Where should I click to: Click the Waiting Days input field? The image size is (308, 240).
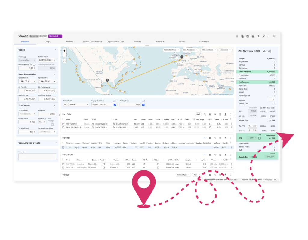pyautogui.click(x=130, y=104)
